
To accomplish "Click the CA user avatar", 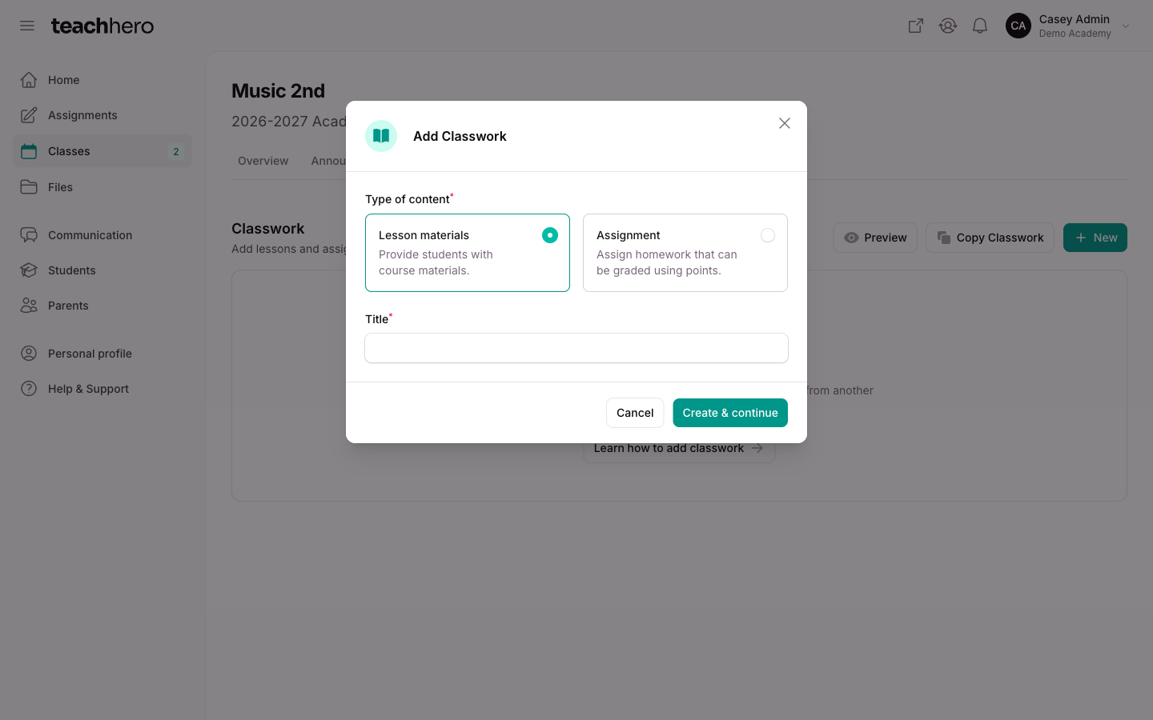I will click(1018, 26).
